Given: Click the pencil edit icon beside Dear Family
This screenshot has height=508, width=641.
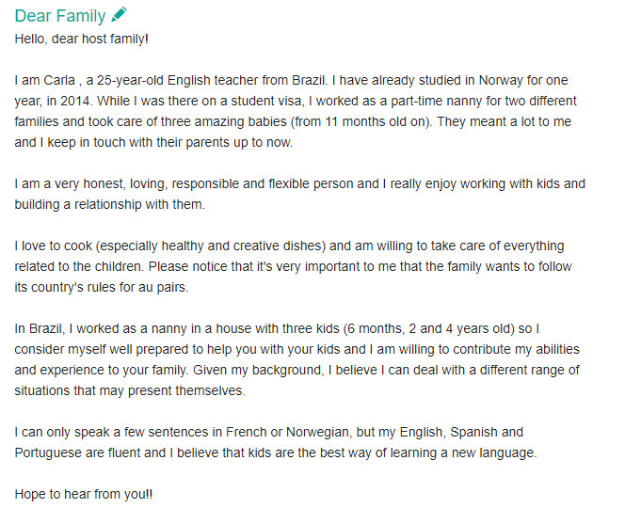Looking at the screenshot, I should pos(119,14).
